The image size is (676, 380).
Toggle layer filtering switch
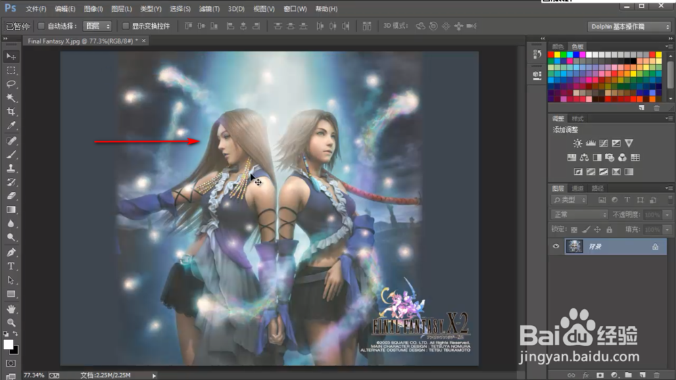click(x=669, y=200)
